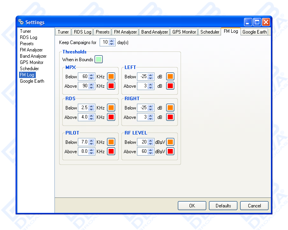288x230 pixels.
Task: Click the orange LEFT Below color swatch
Action: tap(170, 76)
